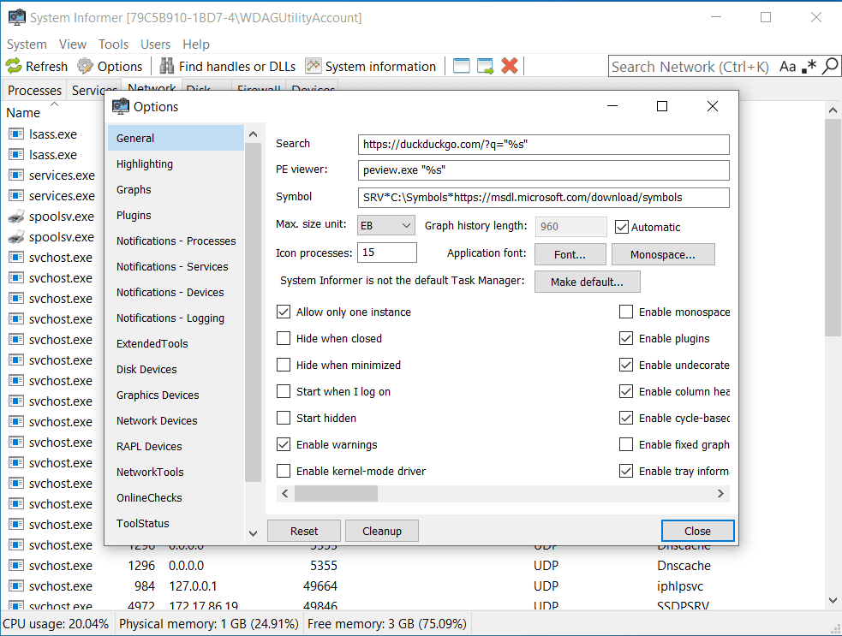Open Notifications - Processes page
The height and width of the screenshot is (636, 842).
pos(176,241)
